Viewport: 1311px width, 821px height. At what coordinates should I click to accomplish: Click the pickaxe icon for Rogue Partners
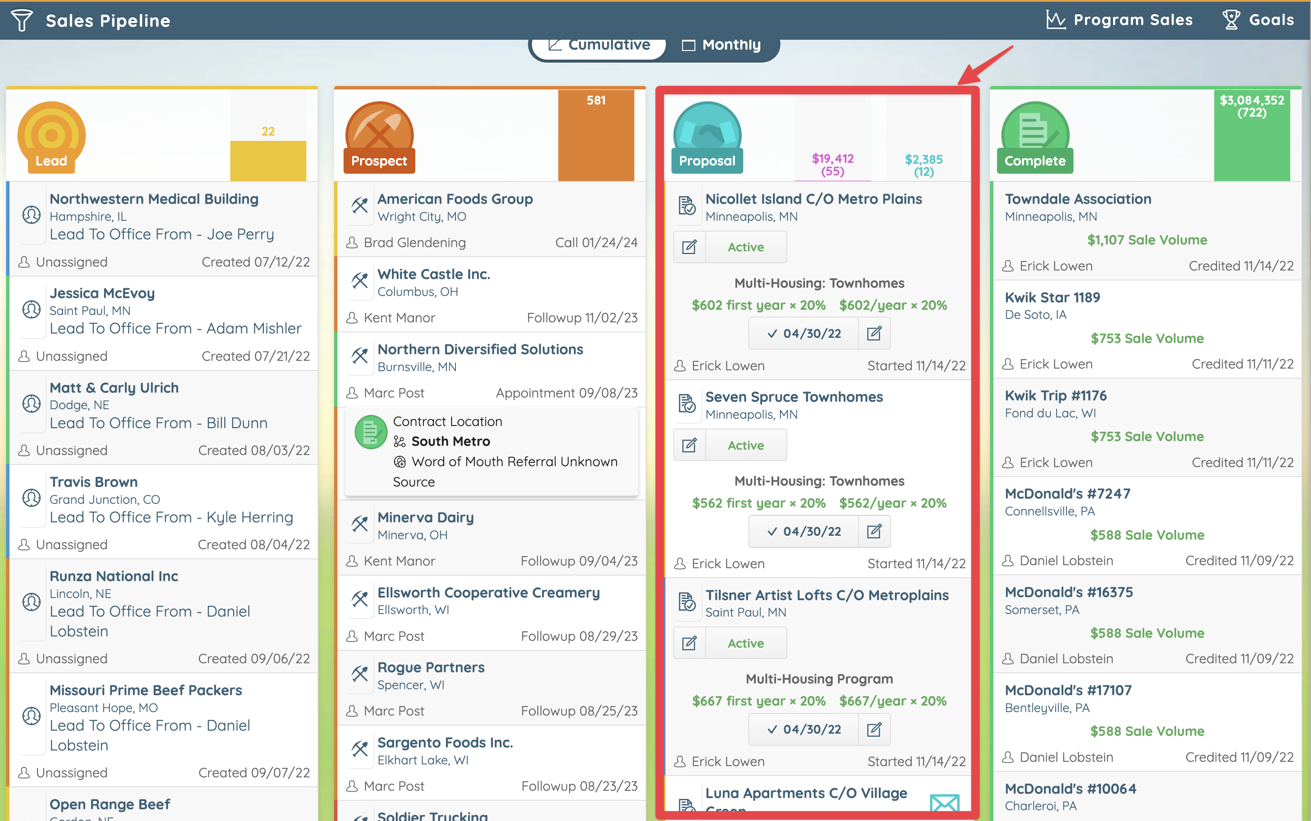[360, 673]
